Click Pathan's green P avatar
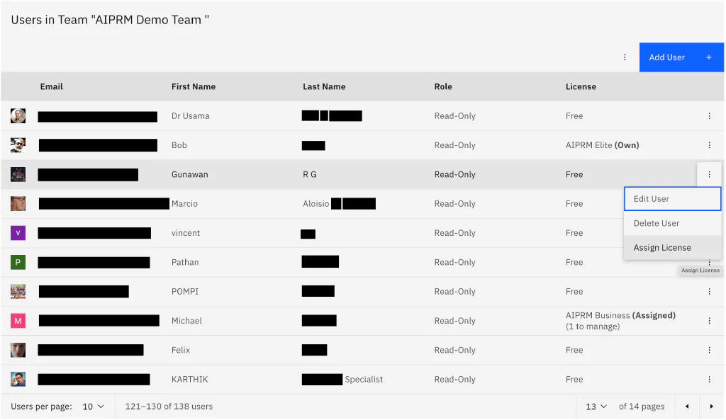The image size is (726, 420). coord(18,262)
